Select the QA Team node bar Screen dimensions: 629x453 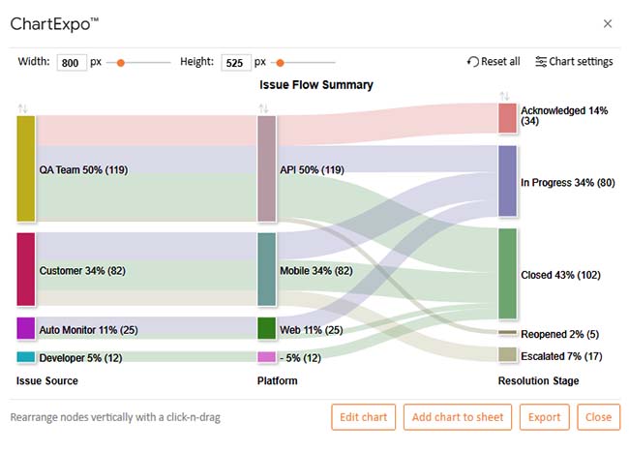pos(26,168)
